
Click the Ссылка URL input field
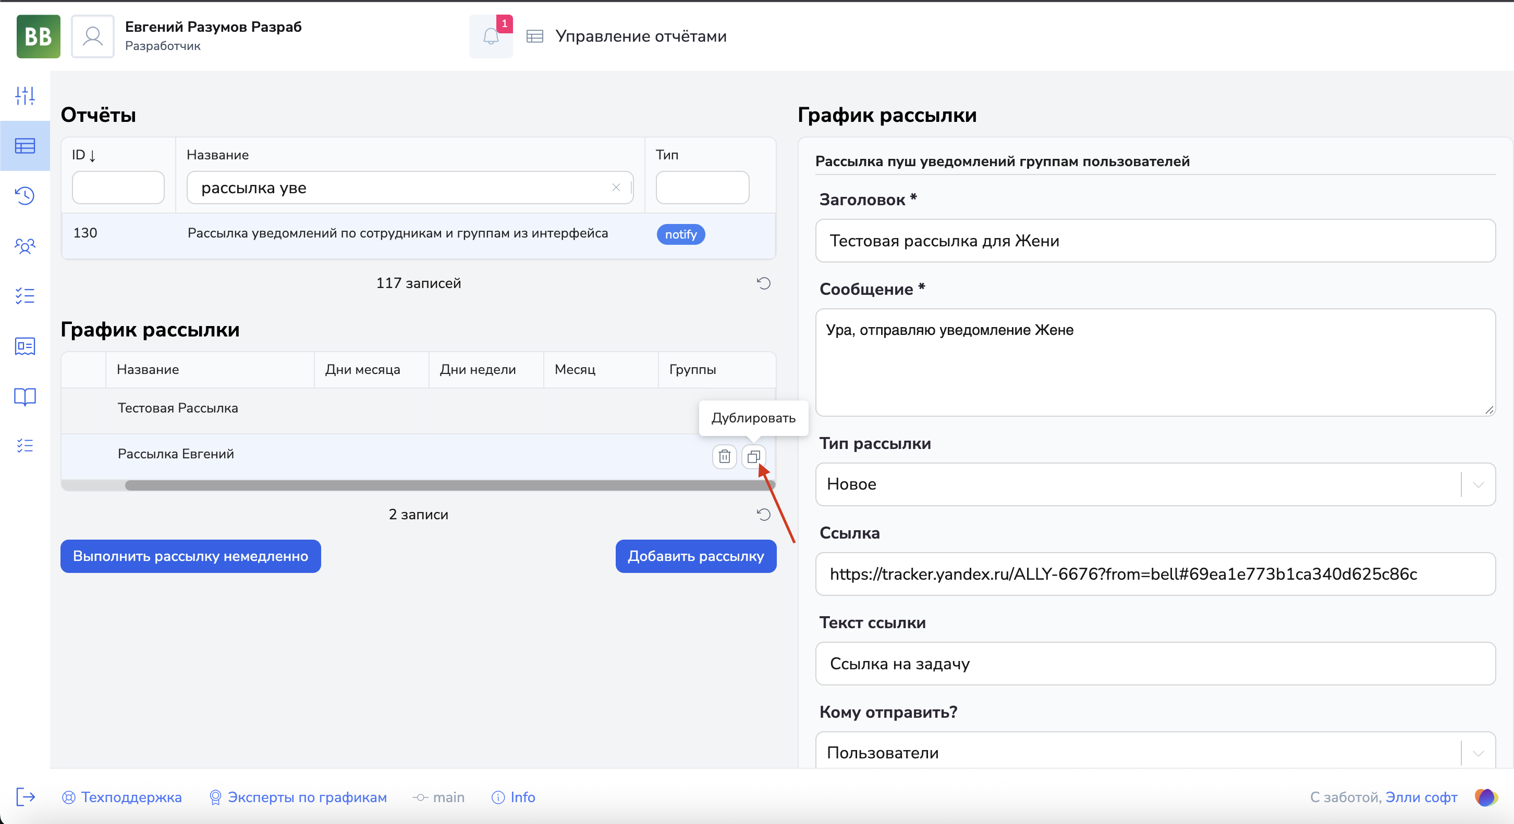1154,574
